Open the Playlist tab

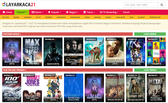(22, 12)
